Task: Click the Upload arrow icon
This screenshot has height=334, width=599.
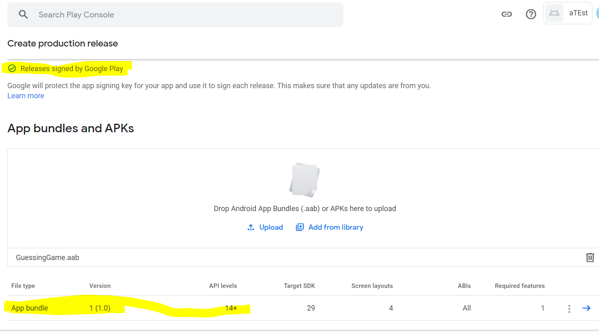Action: pyautogui.click(x=251, y=227)
